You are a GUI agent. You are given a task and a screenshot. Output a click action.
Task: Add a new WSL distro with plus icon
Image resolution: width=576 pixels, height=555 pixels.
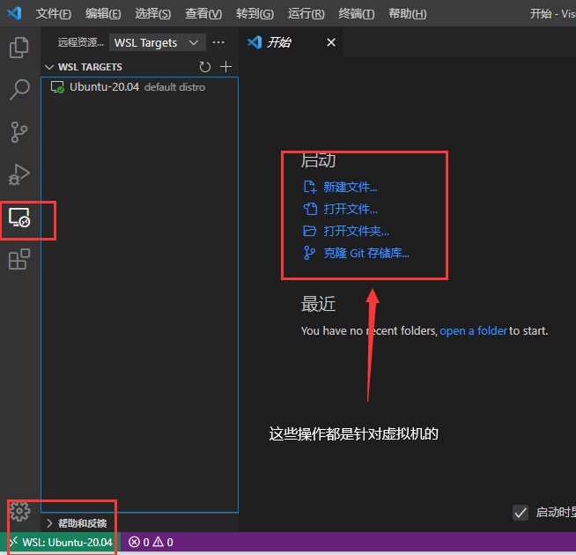(x=225, y=67)
